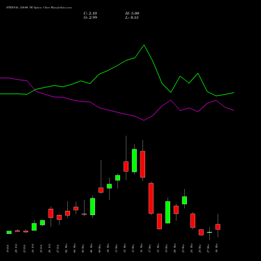Click the '19 Mar' date label
Viewport: 261px width, 261px height.
click(167, 248)
